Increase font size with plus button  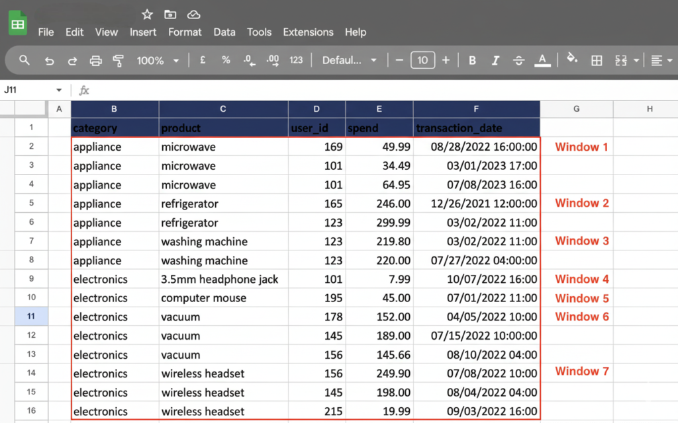point(446,60)
